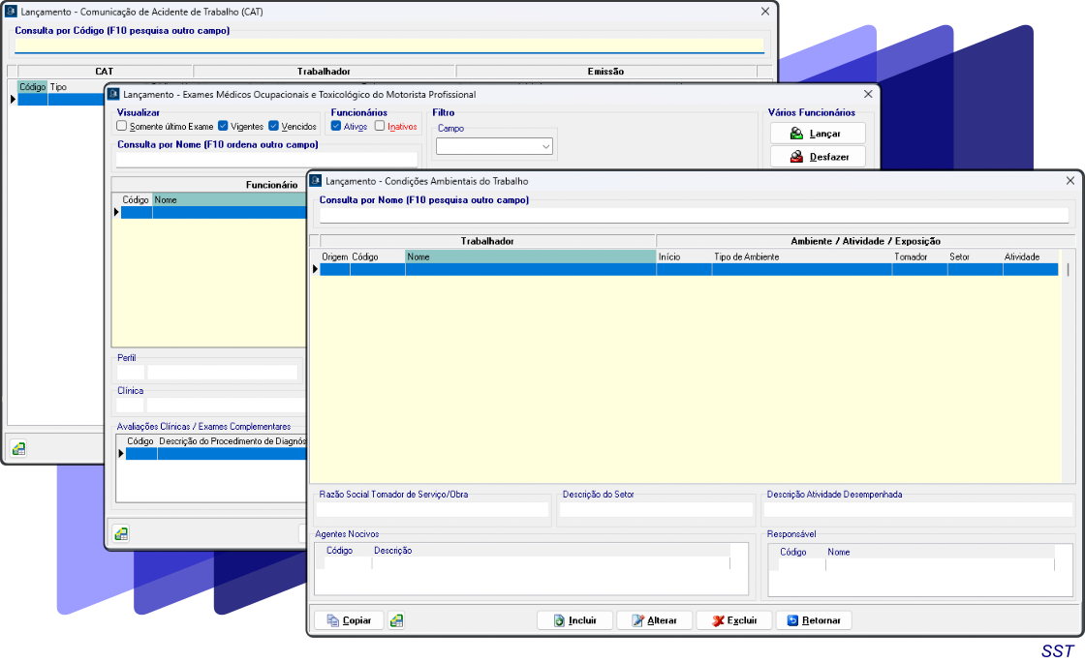Image resolution: width=1085 pixels, height=663 pixels.
Task: Click Incluir to add a new record
Action: (575, 620)
